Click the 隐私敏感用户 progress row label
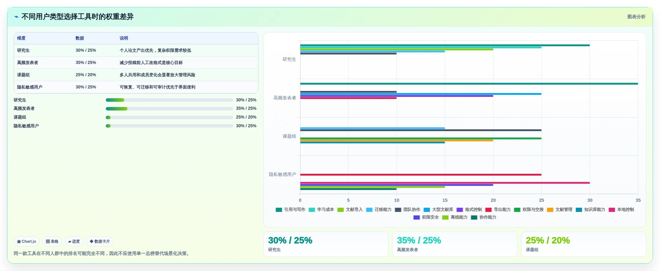The width and height of the screenshot is (660, 271). [x=26, y=126]
